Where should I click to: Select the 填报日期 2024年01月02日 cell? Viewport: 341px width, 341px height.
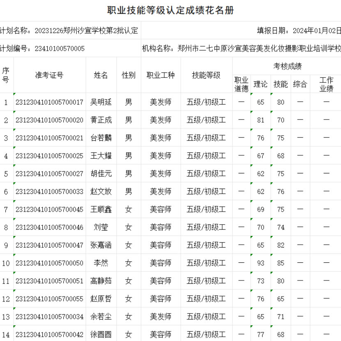tap(299, 30)
